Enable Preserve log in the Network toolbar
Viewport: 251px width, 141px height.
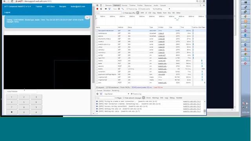127,9
